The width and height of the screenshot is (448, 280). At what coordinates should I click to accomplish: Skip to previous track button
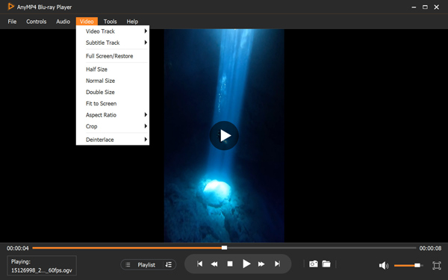click(x=199, y=264)
